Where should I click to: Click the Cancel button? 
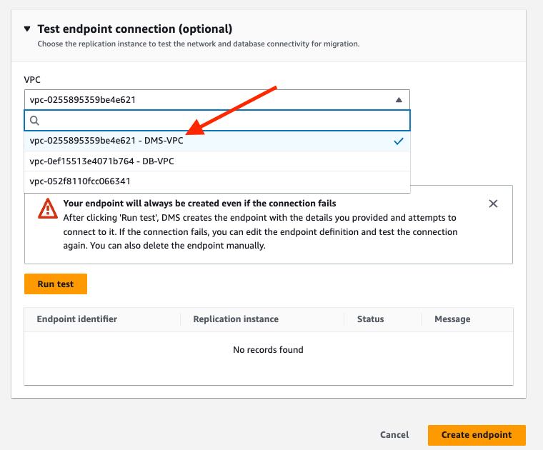click(394, 435)
